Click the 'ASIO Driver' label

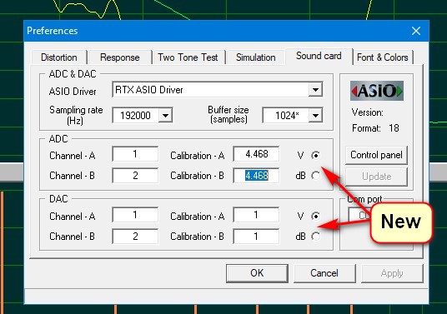click(x=73, y=92)
